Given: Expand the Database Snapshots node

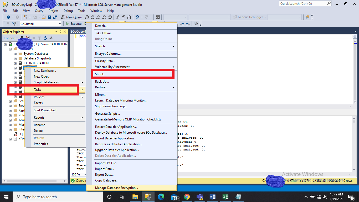Looking at the screenshot, I should click(16, 58).
